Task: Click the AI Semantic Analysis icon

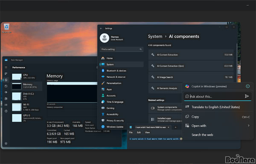Action: tap(153, 88)
